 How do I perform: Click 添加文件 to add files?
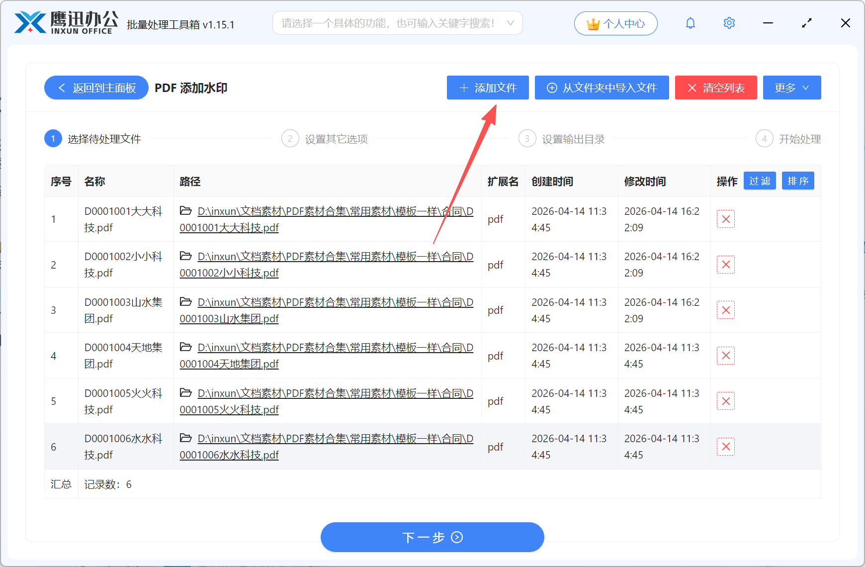pos(487,88)
